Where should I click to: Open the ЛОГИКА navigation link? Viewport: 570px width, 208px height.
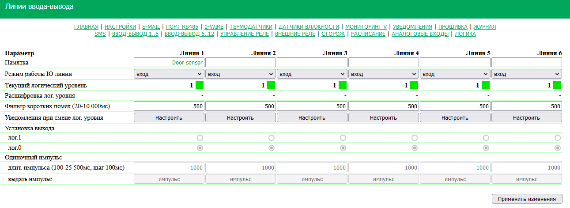click(x=465, y=34)
